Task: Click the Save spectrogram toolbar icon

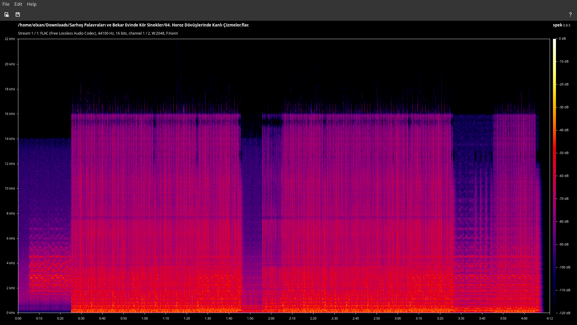Action: click(x=18, y=14)
